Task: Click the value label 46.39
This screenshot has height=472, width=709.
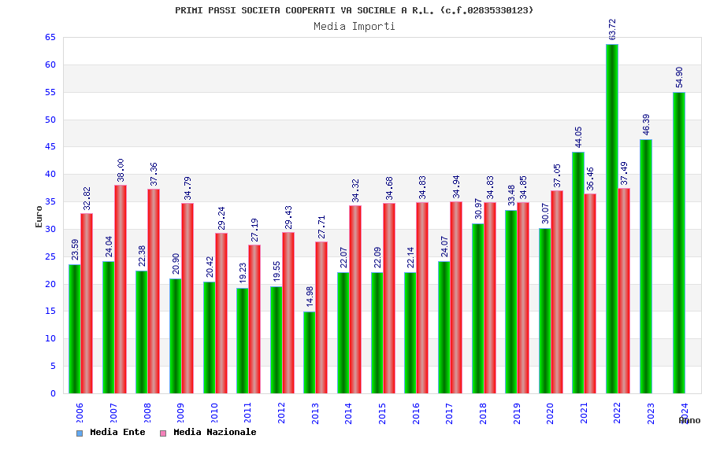Action: tap(646, 124)
